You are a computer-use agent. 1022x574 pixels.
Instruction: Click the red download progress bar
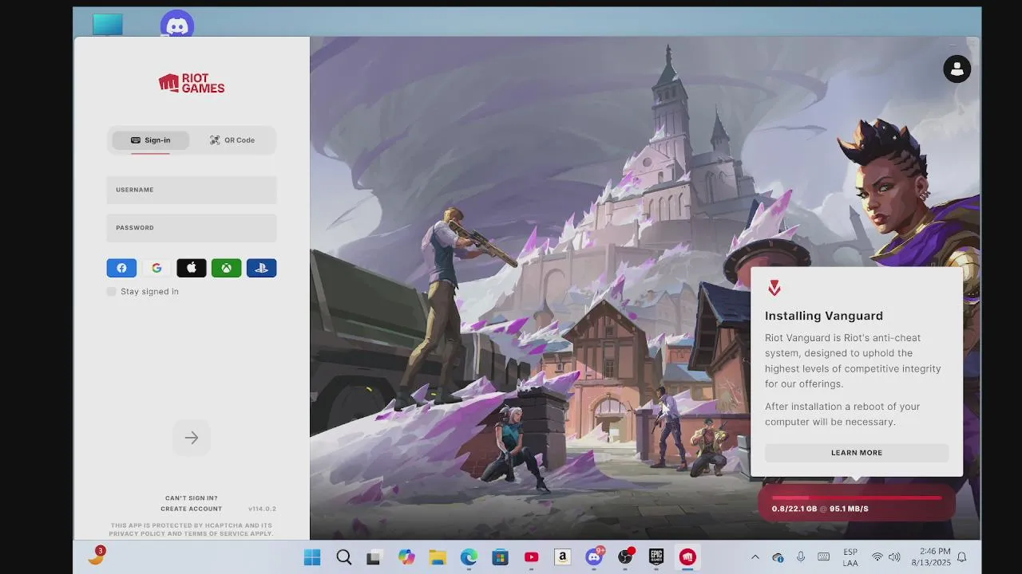point(857,498)
